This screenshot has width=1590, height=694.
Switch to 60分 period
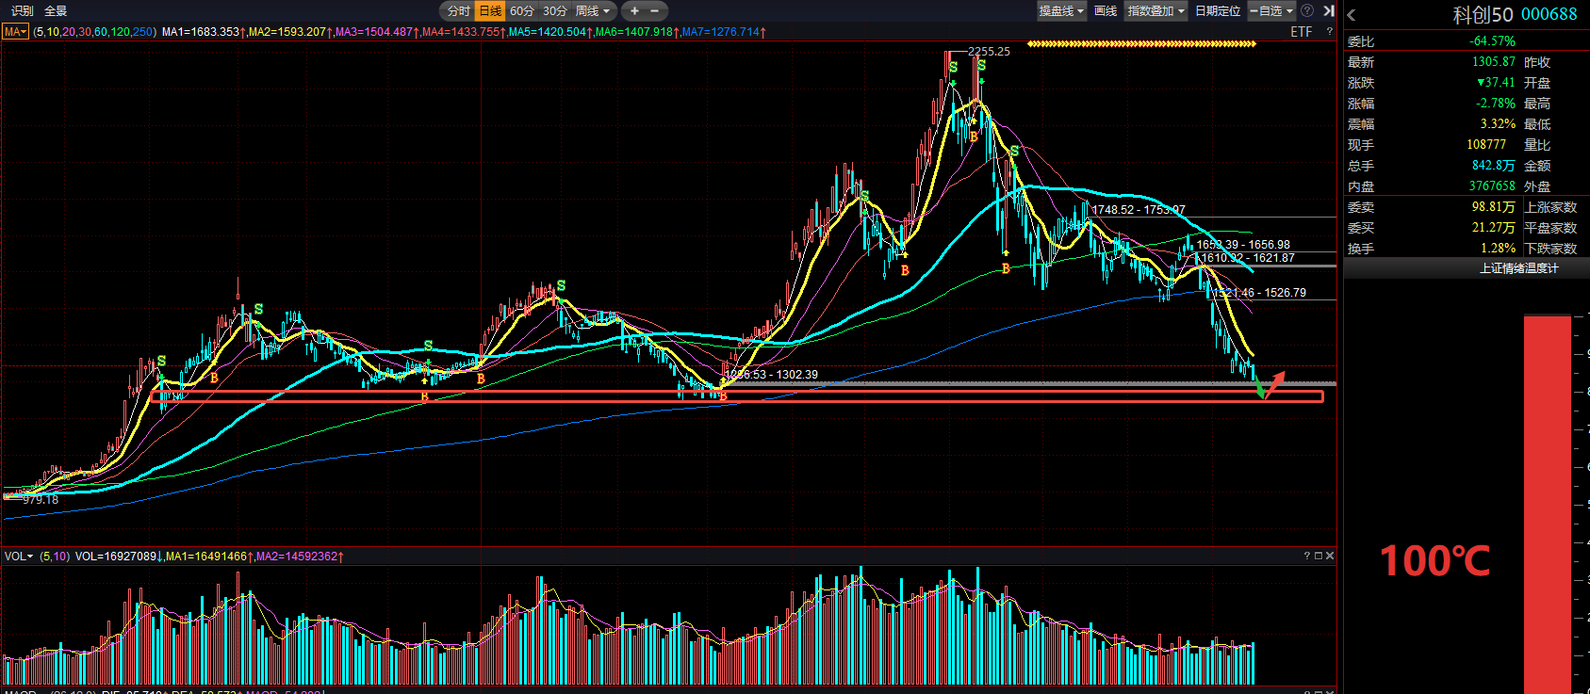(522, 11)
